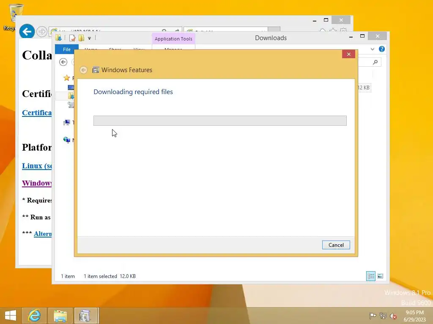
Task: Click New folder quick access icon
Action: pos(81,38)
